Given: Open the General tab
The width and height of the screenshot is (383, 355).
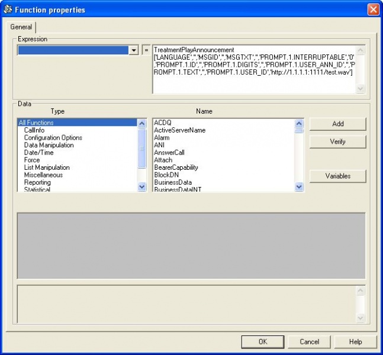Looking at the screenshot, I should (21, 27).
